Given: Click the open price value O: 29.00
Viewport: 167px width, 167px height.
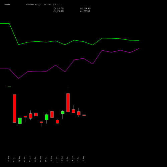Looking at the screenshot, I should 58,11.
